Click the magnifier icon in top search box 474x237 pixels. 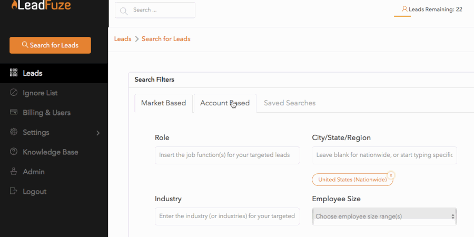pos(123,11)
